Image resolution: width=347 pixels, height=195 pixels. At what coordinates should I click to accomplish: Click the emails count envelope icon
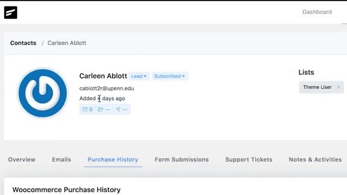(x=85, y=109)
